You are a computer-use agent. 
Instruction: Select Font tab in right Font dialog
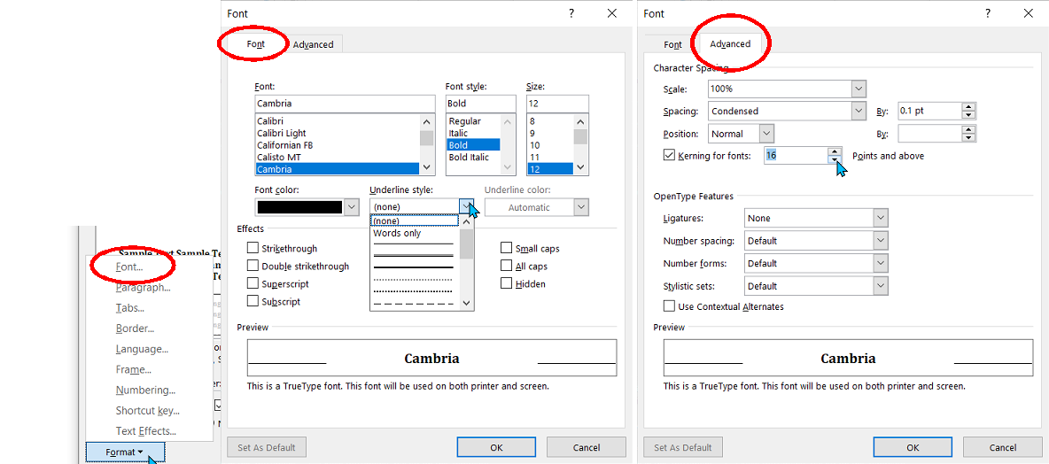point(672,45)
